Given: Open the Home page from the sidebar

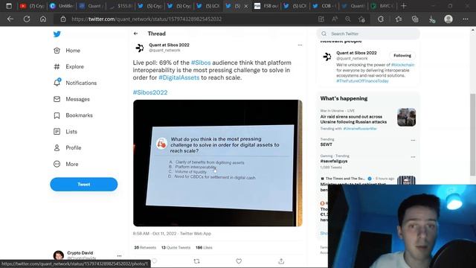Looking at the screenshot, I should [67, 51].
